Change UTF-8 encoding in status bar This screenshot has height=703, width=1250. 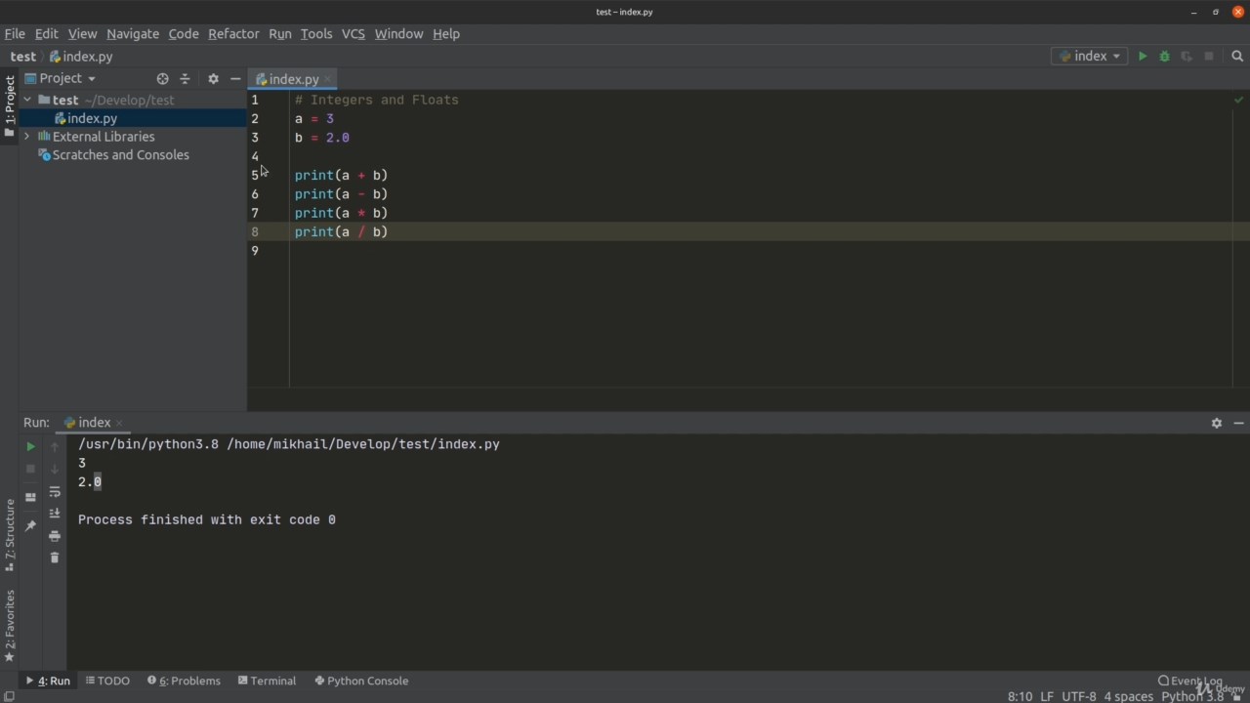click(1079, 696)
